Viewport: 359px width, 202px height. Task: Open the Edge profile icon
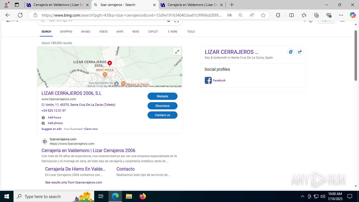point(6,5)
